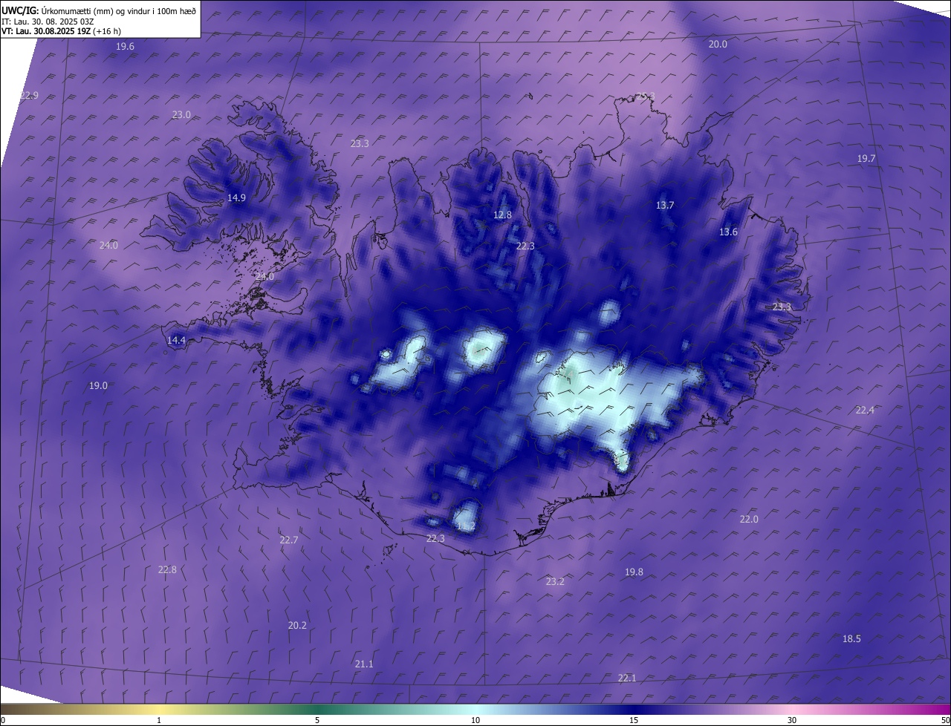Click the 1 tick on the color scale
The width and height of the screenshot is (951, 726).
[159, 721]
